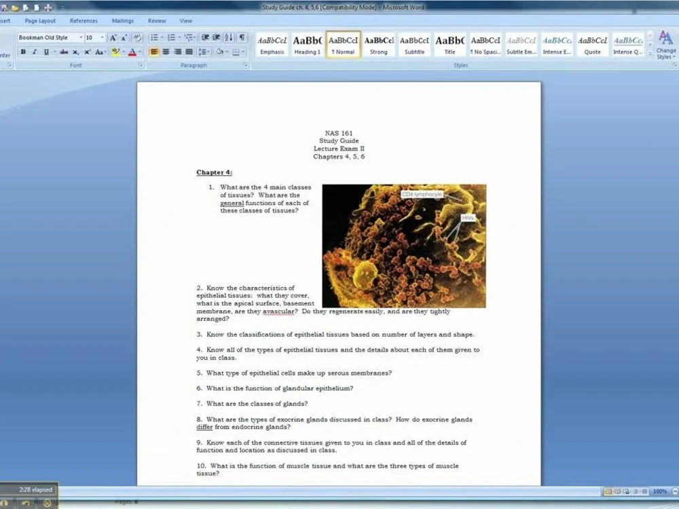
Task: Apply the Emphasis style
Action: 272,45
